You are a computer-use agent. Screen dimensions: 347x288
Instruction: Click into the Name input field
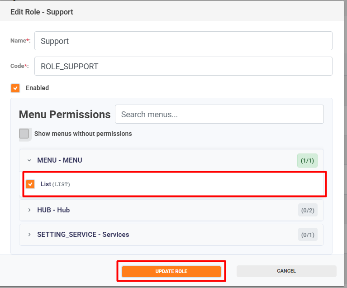tap(183, 41)
